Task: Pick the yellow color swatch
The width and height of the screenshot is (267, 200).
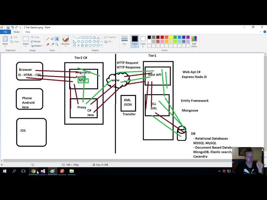Action: (171, 37)
